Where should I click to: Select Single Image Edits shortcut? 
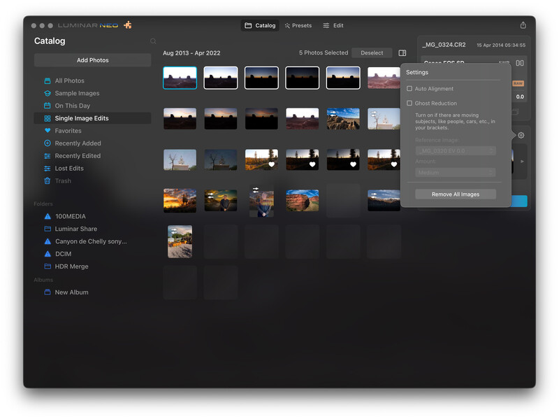pos(92,118)
